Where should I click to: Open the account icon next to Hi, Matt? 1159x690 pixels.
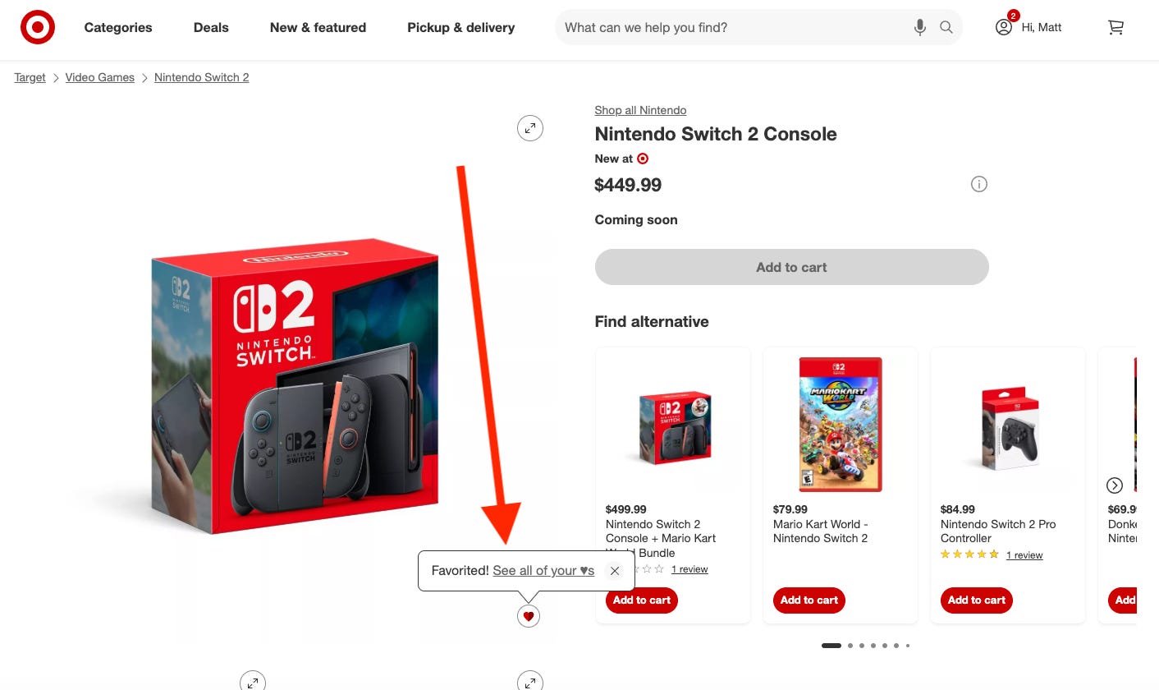tap(1002, 27)
